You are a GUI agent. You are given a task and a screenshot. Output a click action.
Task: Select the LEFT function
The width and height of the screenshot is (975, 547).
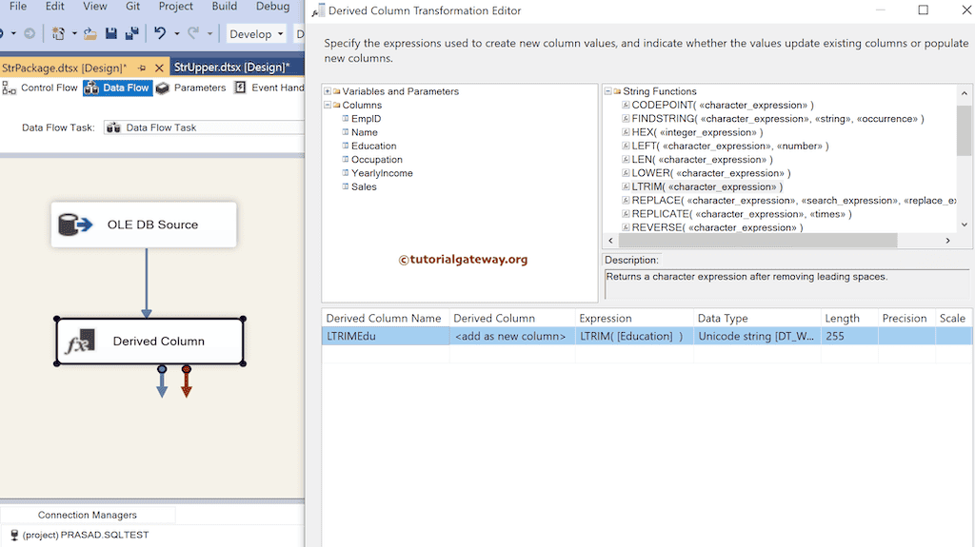[x=730, y=147]
